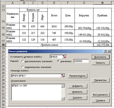Click the Выручка header cell
Image resolution: width=114 pixels, height=108 pixels.
[x=84, y=16]
